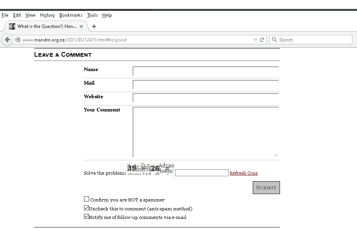Click the 'Solve the problem:' label
357x229 pixels.
105,173
